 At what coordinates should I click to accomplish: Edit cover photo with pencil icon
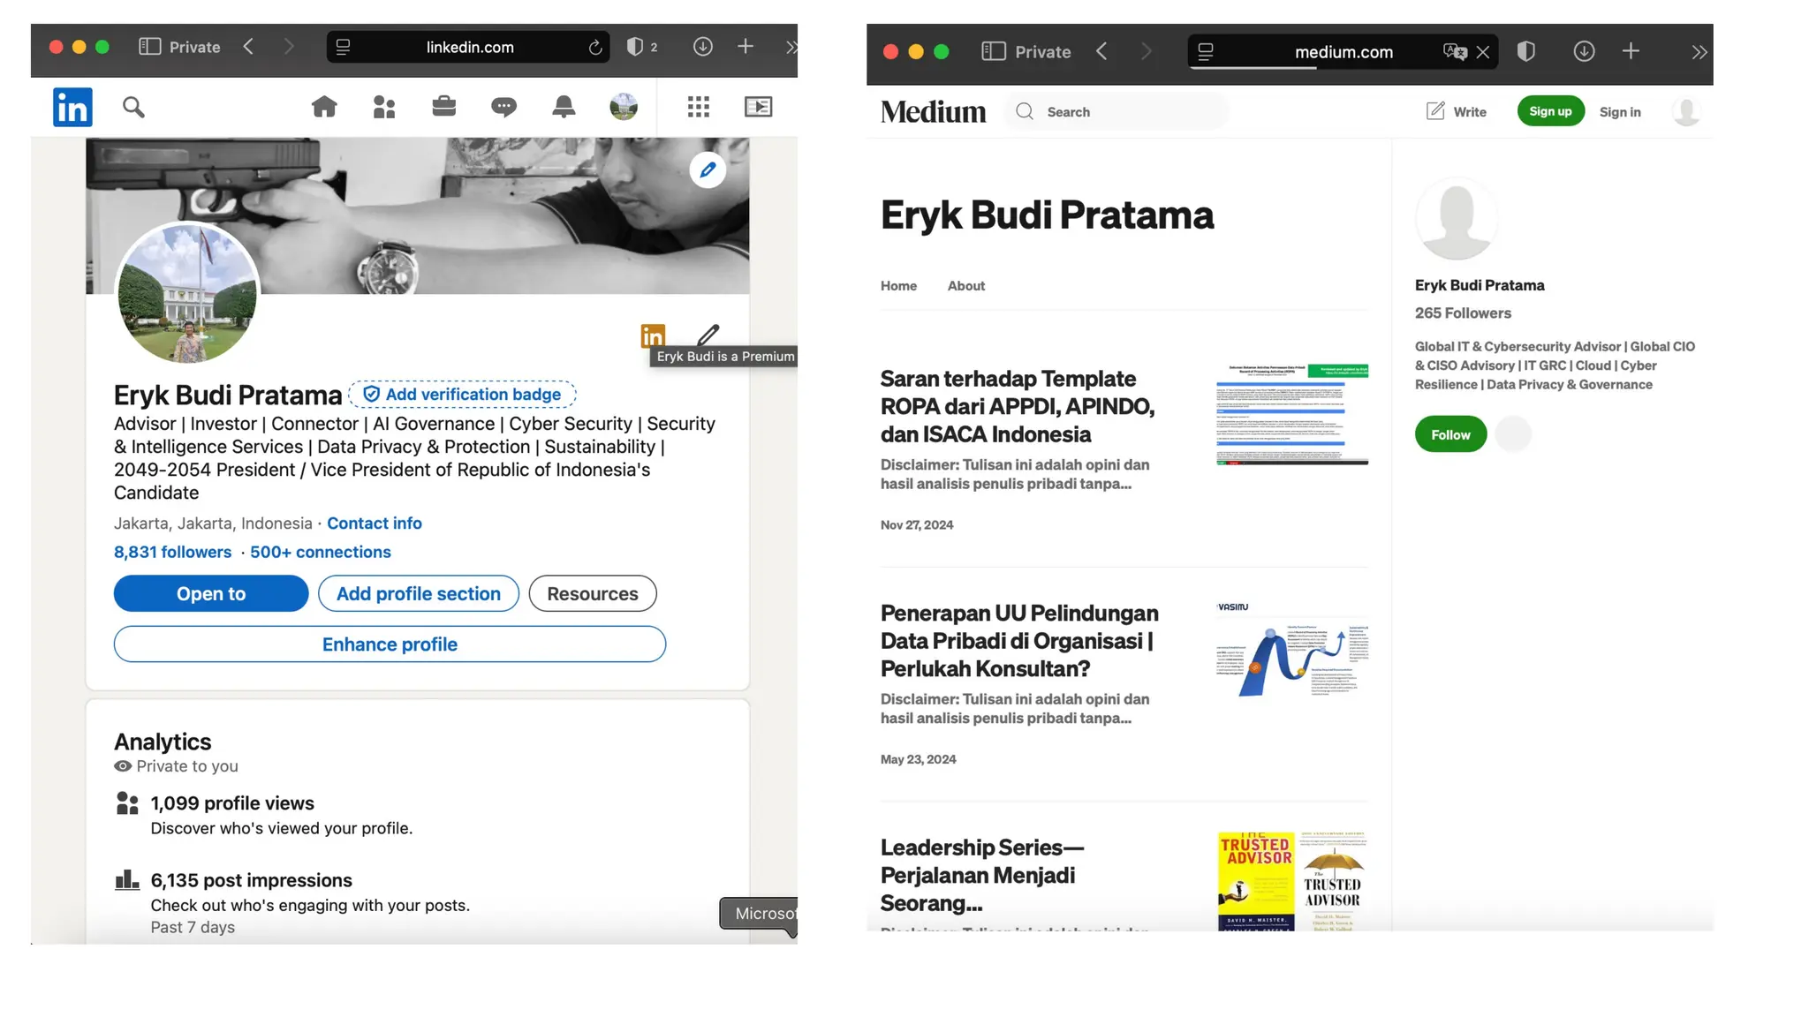[x=708, y=169]
